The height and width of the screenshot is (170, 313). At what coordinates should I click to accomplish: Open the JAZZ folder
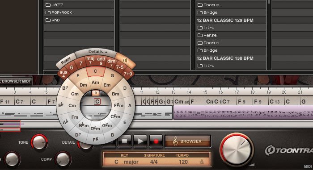(79, 5)
